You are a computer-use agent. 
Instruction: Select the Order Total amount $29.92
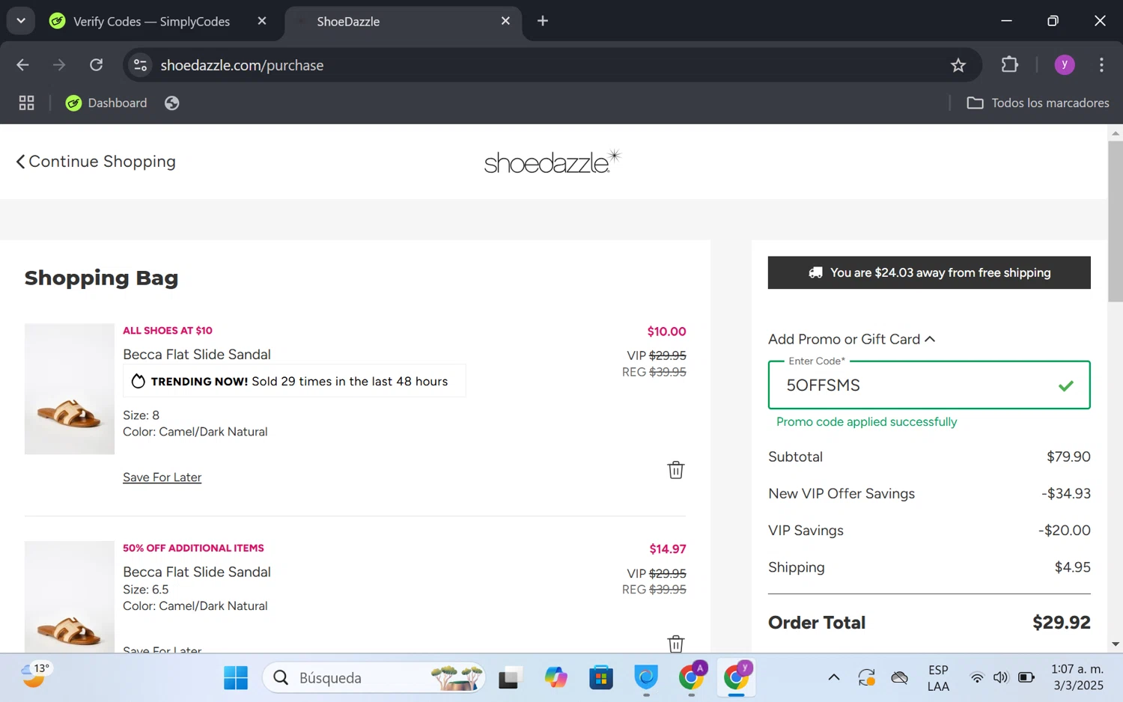1061,623
